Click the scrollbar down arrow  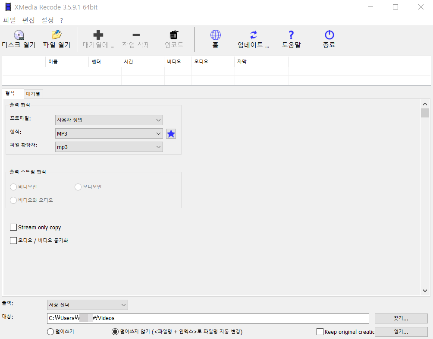tap(425, 291)
